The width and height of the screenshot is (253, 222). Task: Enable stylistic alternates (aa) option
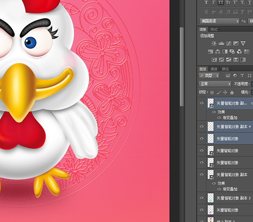(x=235, y=12)
